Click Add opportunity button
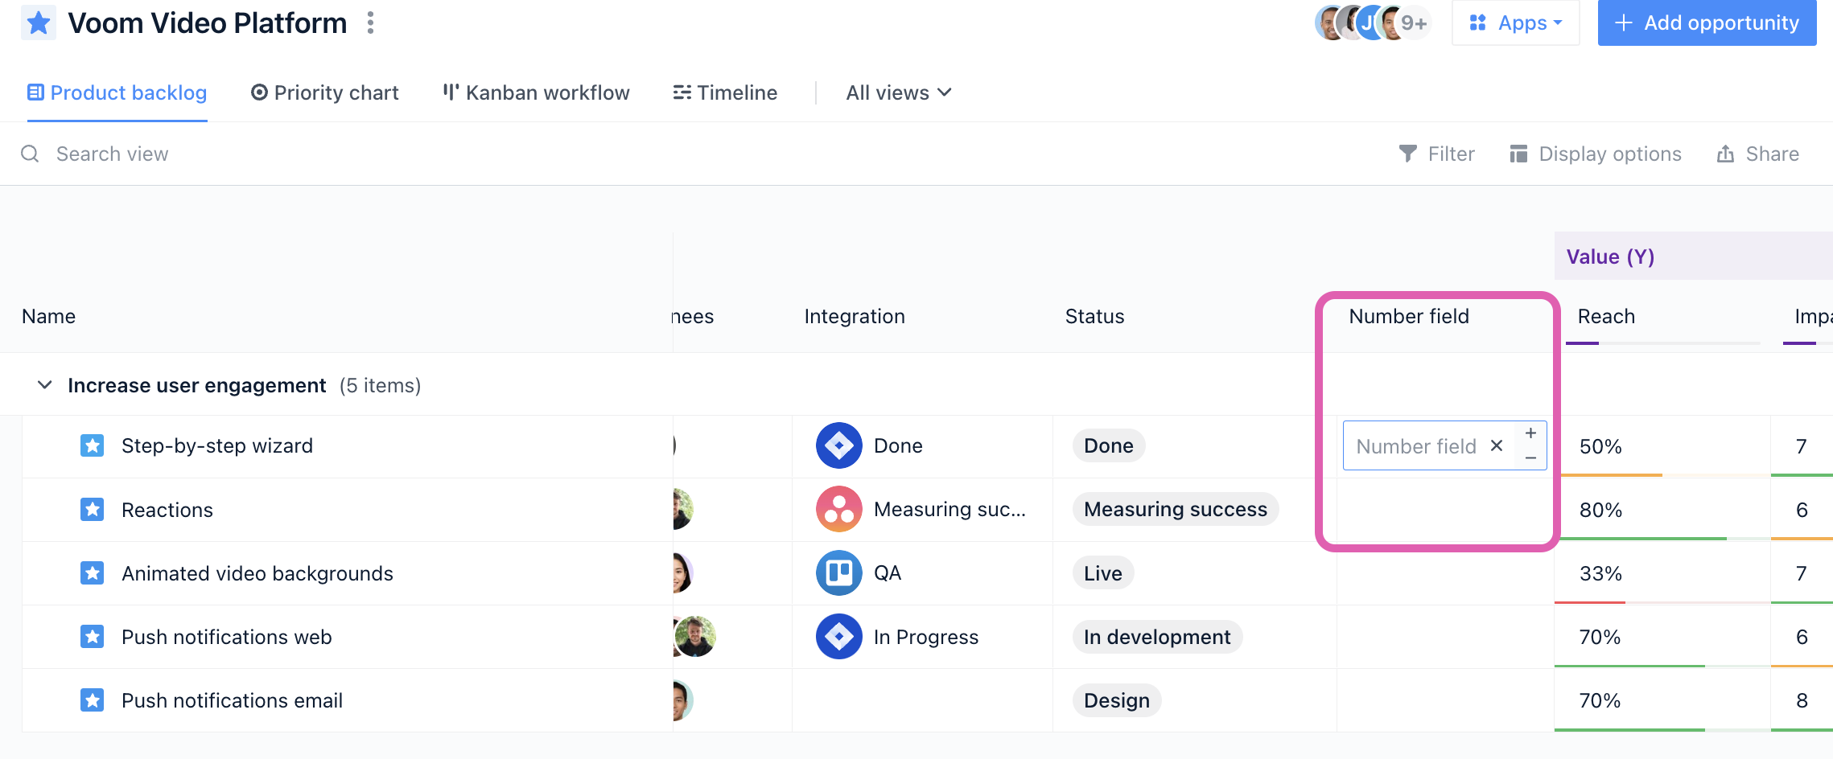 coord(1707,23)
